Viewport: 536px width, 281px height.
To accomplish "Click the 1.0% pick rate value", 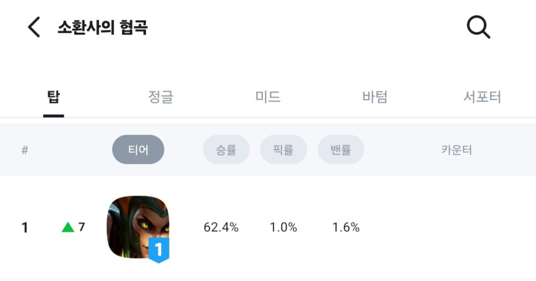I will (x=284, y=227).
